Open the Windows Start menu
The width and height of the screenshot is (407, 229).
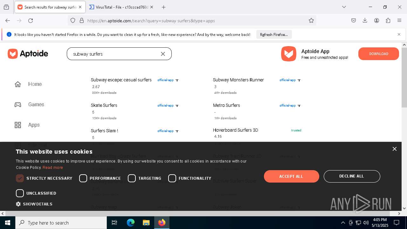click(8, 223)
